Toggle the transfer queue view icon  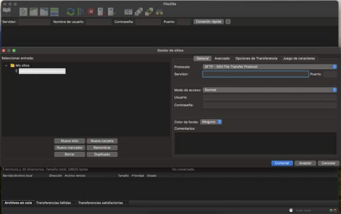[54, 12]
